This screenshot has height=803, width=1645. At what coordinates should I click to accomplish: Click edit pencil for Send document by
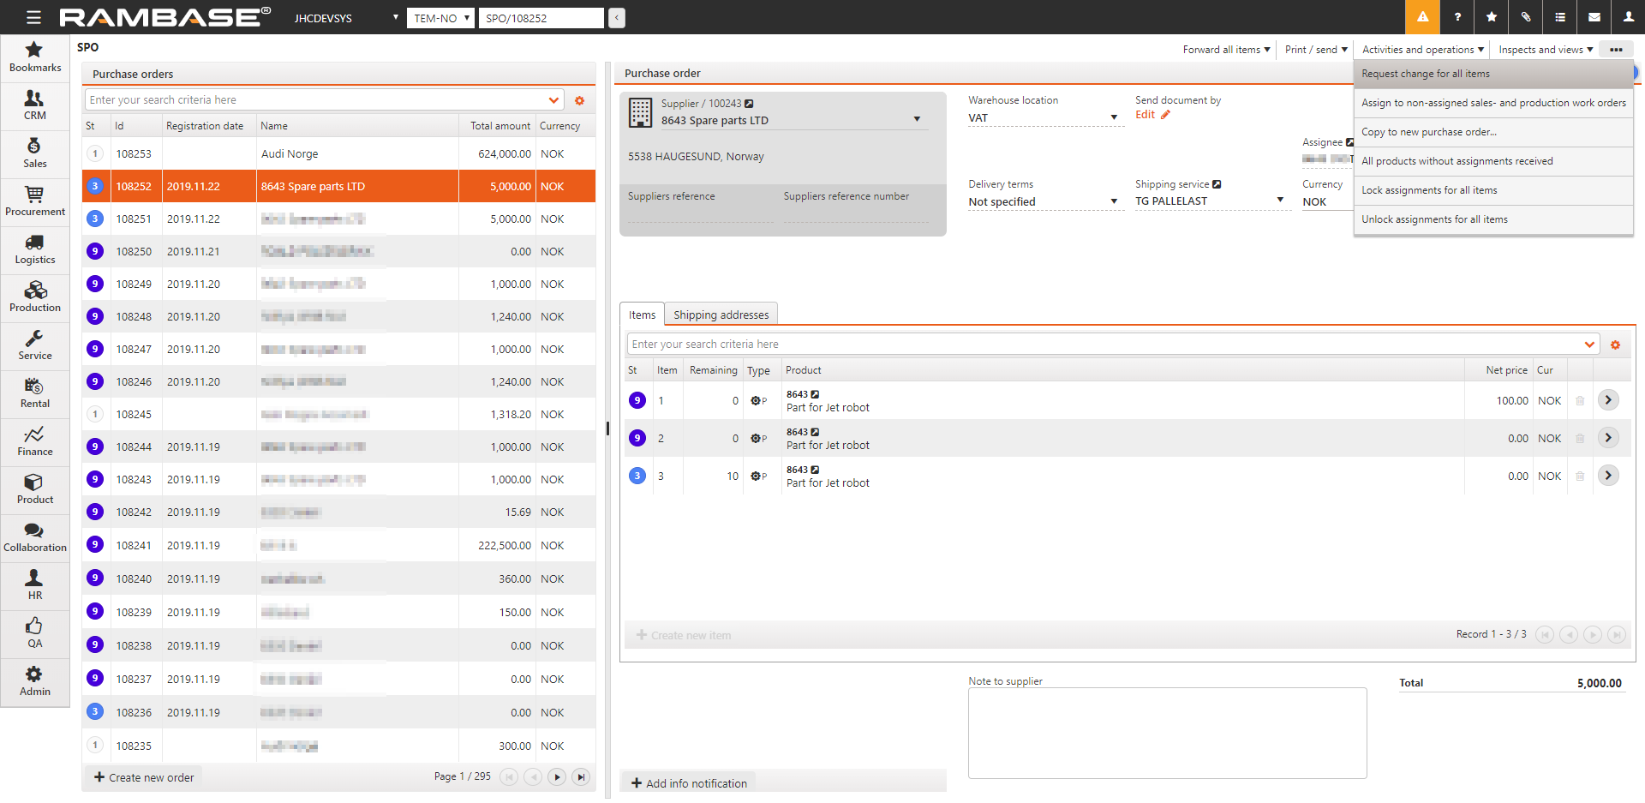(x=1165, y=115)
